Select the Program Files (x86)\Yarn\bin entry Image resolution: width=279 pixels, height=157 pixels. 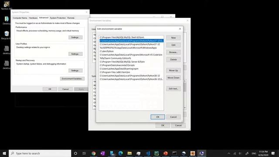131,72
